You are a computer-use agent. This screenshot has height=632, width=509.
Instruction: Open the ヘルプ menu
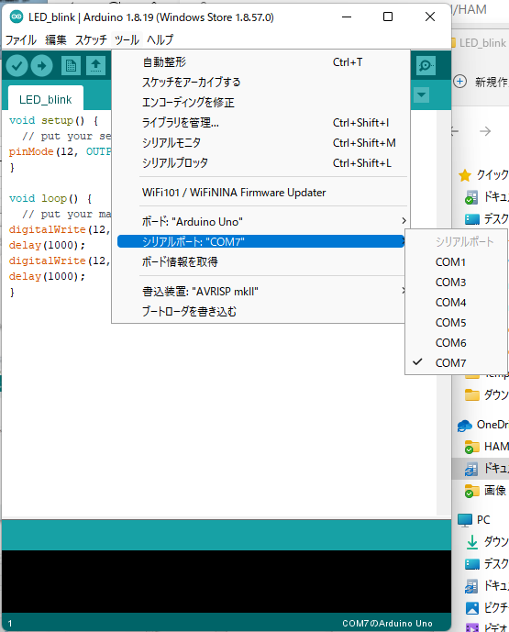pyautogui.click(x=160, y=39)
